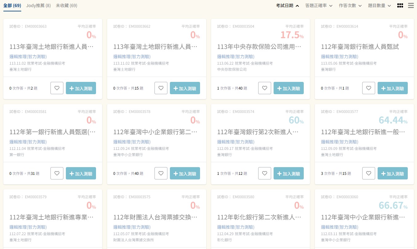Image resolution: width=417 pixels, height=249 pixels.
Task: Open exam title 112年第一銀行新進人員甄選(…
Action: 53,132
